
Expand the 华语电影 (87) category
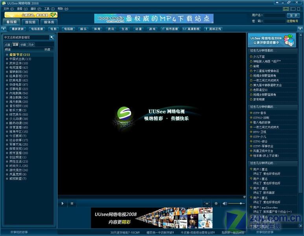tap(7, 85)
